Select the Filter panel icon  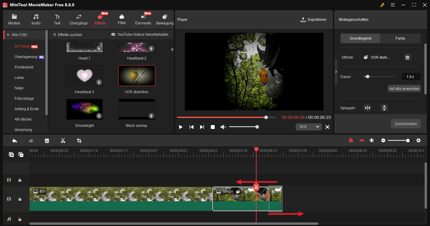coord(122,19)
